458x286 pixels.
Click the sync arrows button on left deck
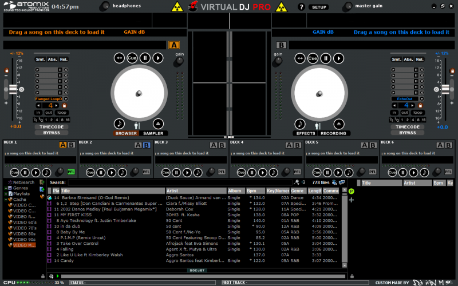point(119,58)
